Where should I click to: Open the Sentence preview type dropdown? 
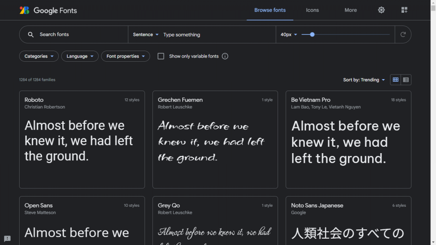(146, 34)
